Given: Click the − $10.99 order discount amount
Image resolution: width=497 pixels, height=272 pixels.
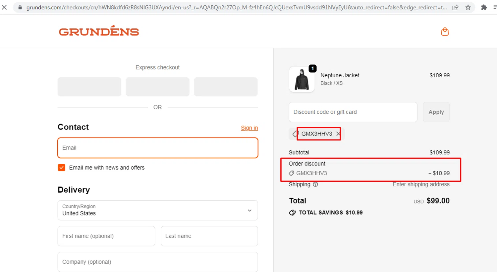Looking at the screenshot, I should (439, 173).
